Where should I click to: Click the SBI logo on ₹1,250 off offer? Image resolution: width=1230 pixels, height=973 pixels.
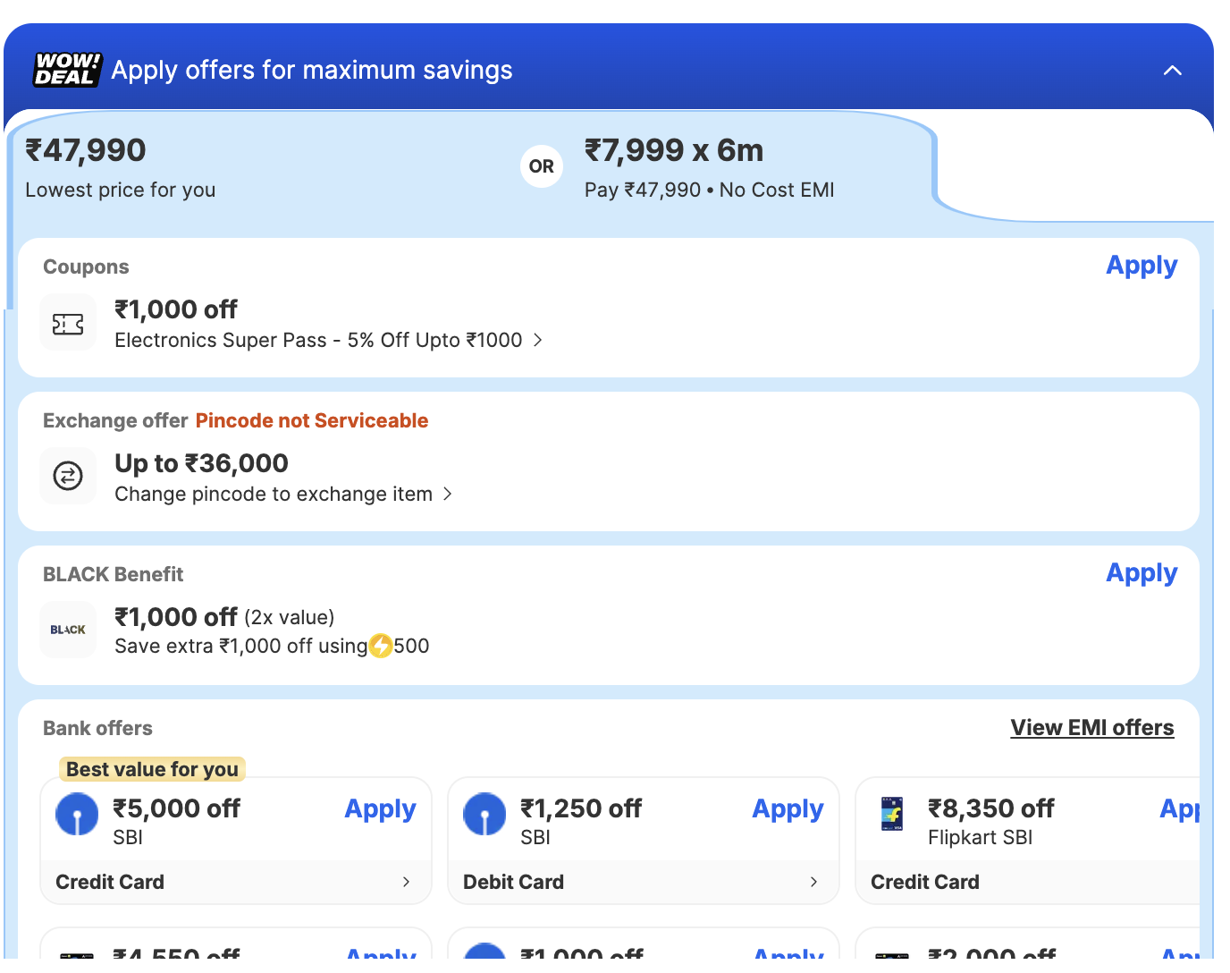tap(484, 815)
